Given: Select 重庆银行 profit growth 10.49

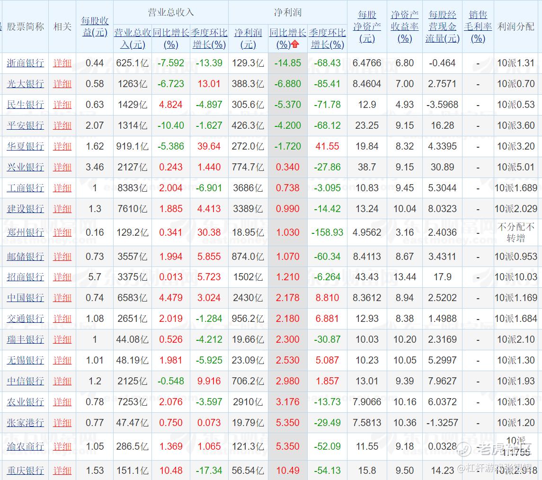Looking at the screenshot, I should 288,471.
